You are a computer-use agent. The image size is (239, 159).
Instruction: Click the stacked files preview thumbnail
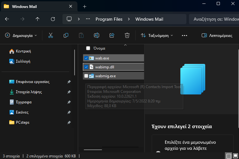[193, 79]
